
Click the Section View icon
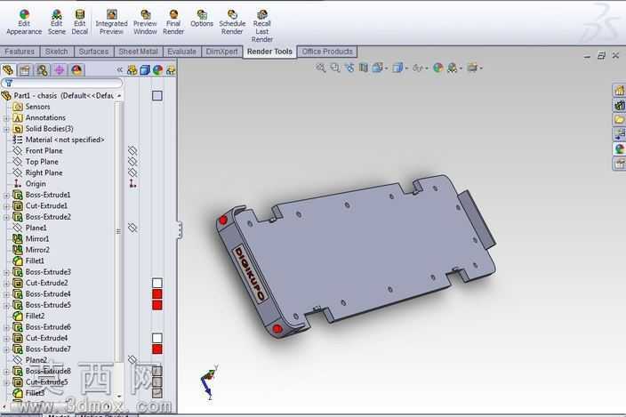coord(364,68)
